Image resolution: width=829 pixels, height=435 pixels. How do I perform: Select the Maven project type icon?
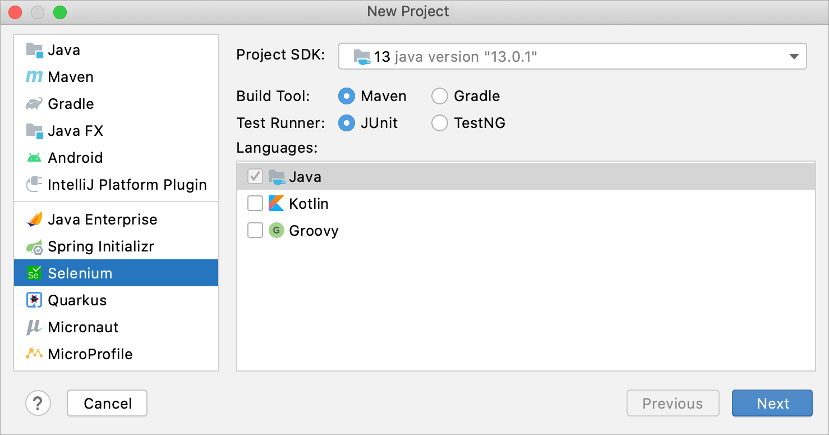34,77
